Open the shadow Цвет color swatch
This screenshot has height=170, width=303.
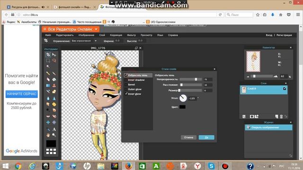[x=182, y=107]
